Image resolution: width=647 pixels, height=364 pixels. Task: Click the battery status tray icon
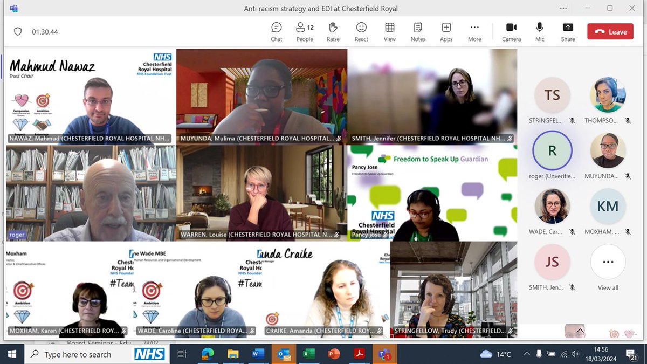point(551,354)
